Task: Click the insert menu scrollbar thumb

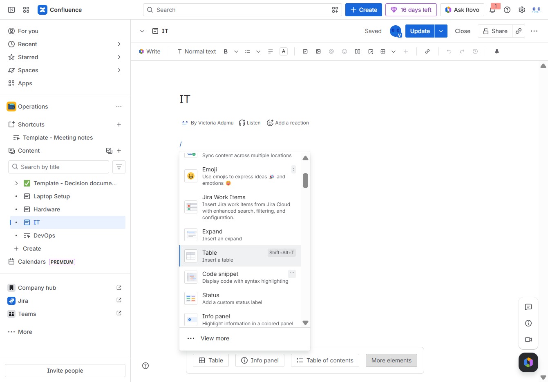Action: click(x=305, y=180)
